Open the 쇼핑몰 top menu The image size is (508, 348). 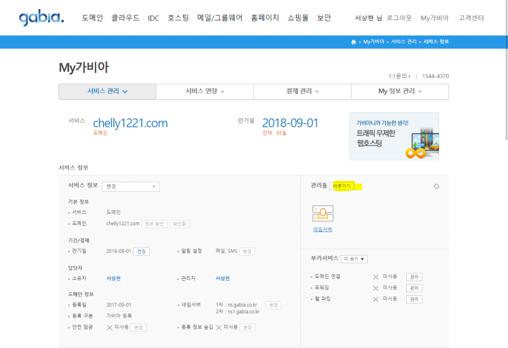click(x=298, y=18)
